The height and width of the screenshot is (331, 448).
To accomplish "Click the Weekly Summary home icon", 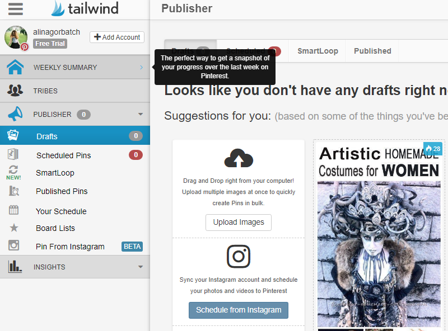I will 15,67.
